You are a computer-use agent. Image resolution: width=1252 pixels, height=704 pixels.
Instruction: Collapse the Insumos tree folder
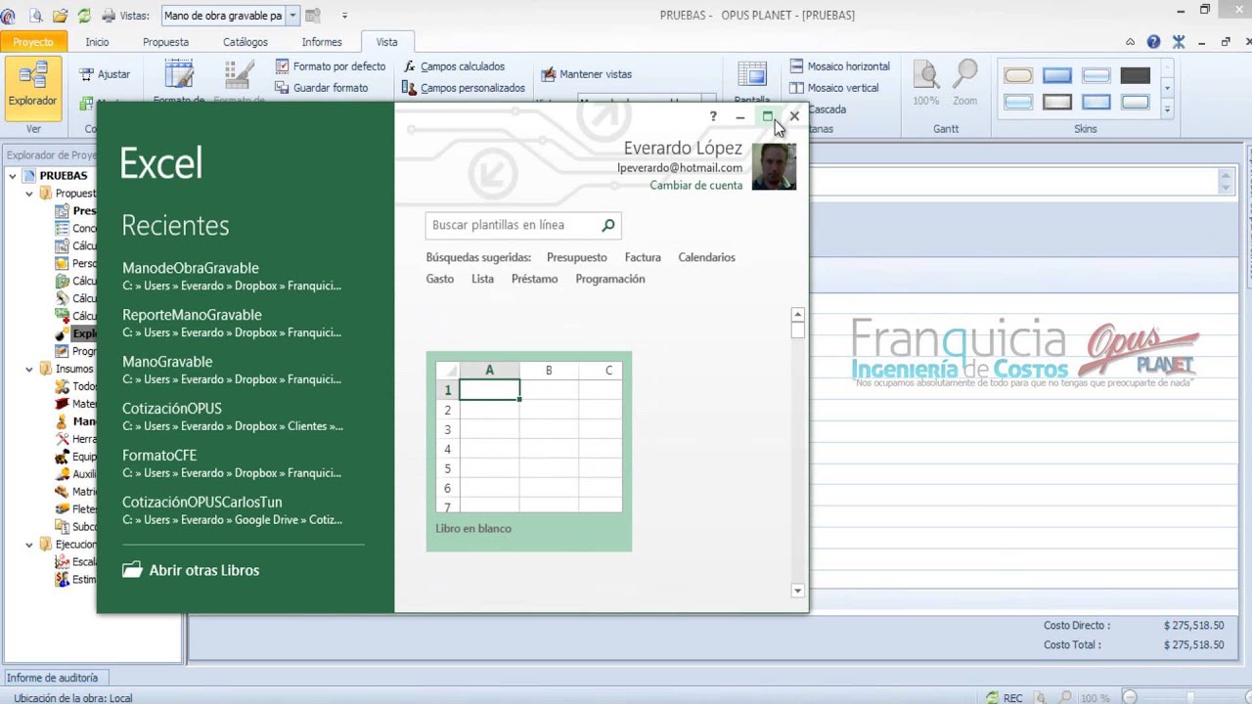[x=29, y=369]
